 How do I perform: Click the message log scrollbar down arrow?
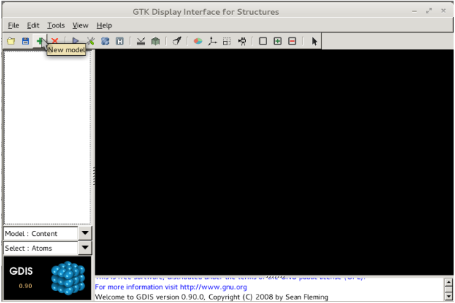[x=449, y=297]
